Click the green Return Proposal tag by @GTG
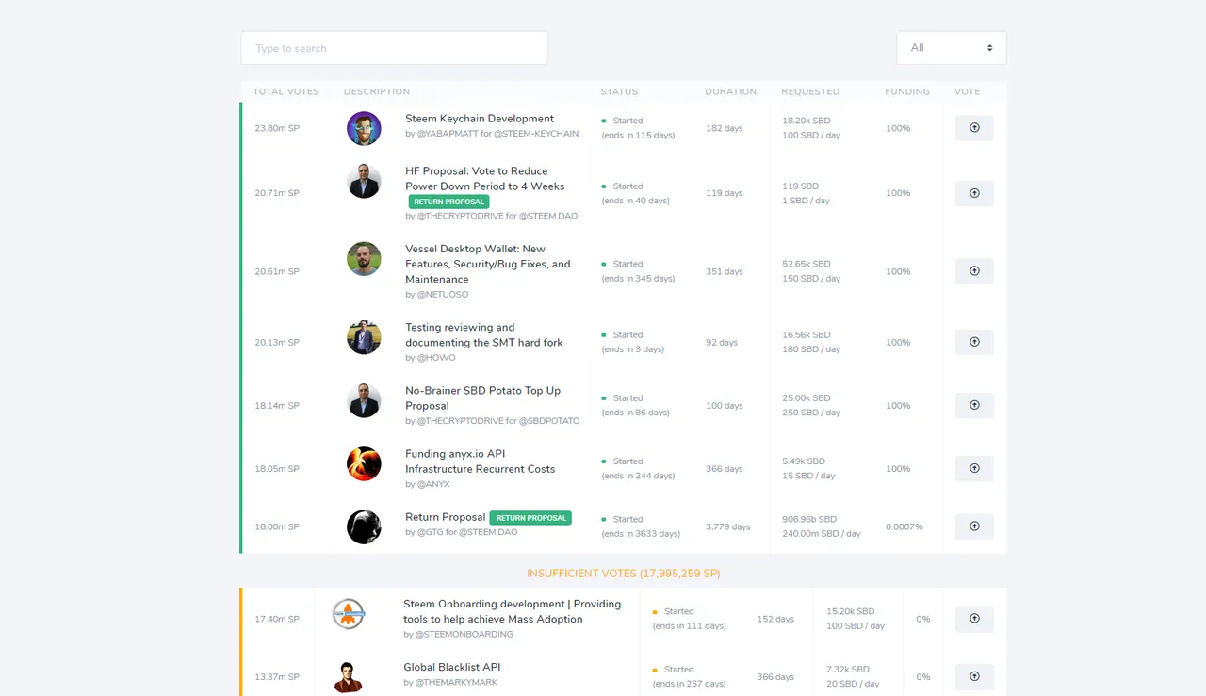This screenshot has height=696, width=1206. 530,518
